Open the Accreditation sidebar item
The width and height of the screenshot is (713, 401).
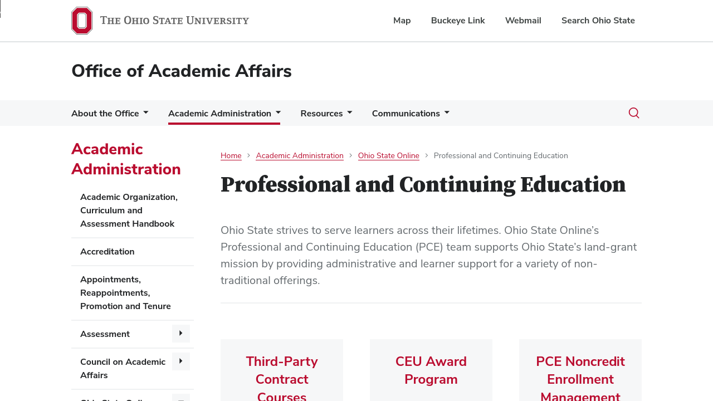click(108, 252)
